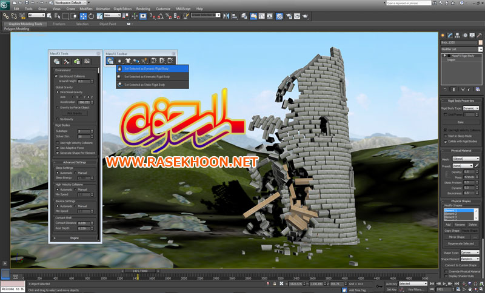The width and height of the screenshot is (485, 293).
Task: Activate the Select and Move tool
Action: (83, 16)
